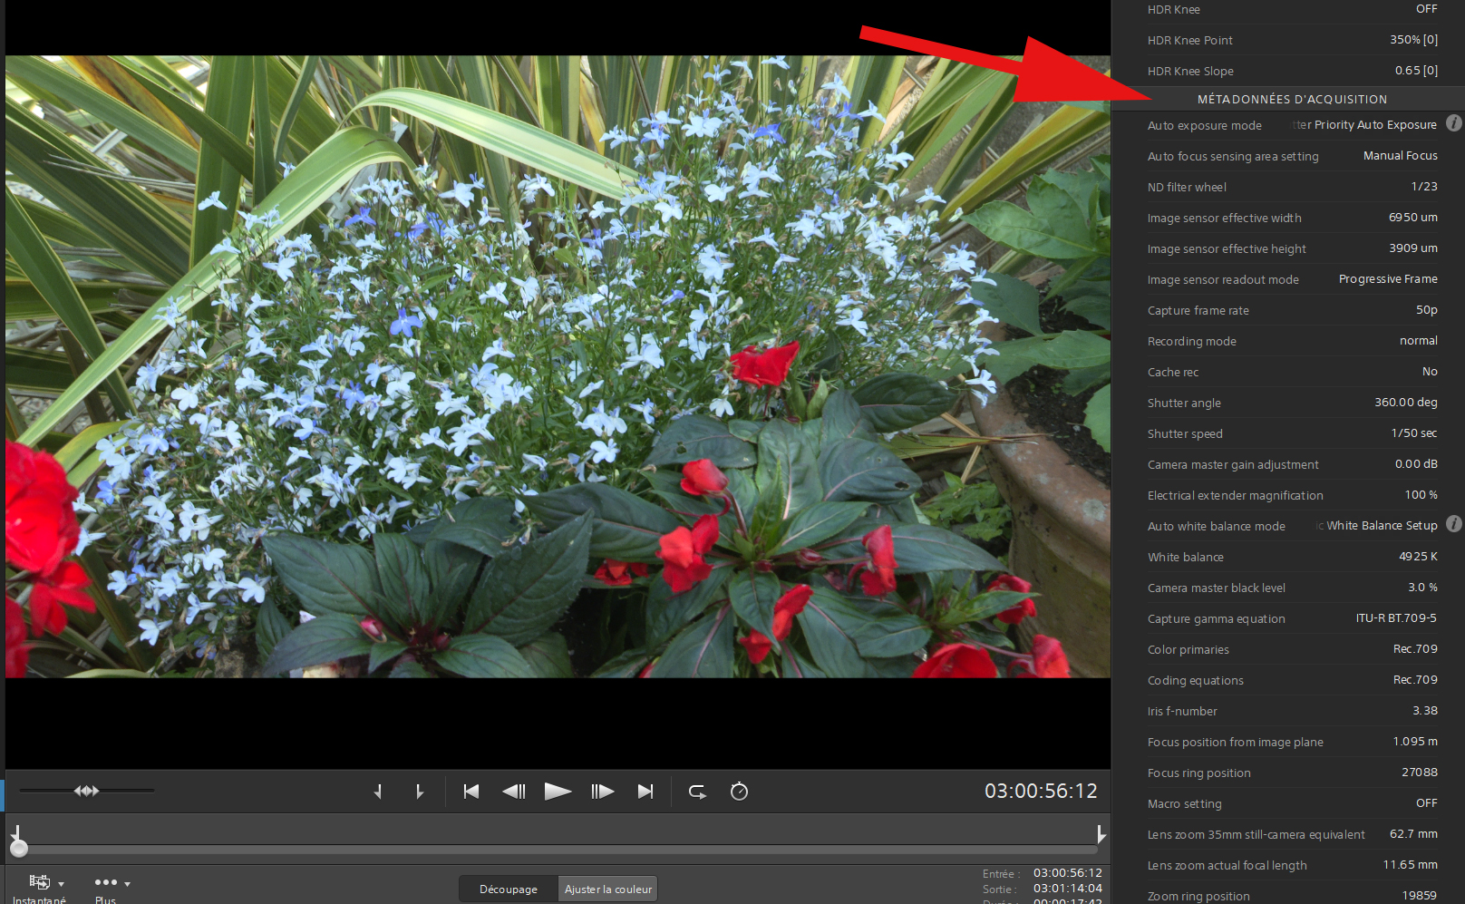Set the mark in point
This screenshot has height=904, width=1465.
[378, 792]
